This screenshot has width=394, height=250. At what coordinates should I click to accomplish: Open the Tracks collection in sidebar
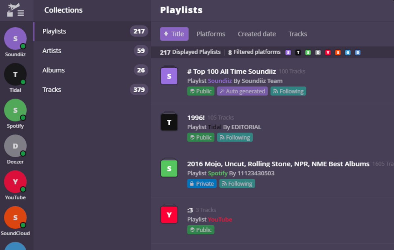pos(92,90)
